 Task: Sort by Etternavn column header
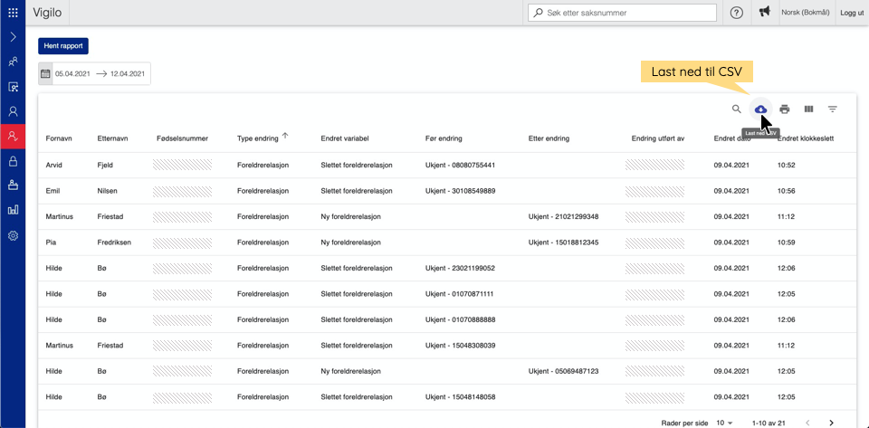pyautogui.click(x=112, y=138)
